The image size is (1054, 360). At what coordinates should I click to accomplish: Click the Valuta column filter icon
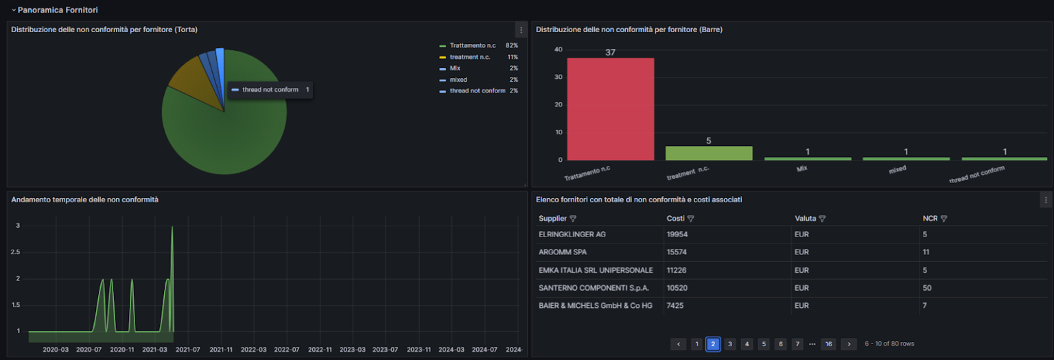[x=822, y=219]
